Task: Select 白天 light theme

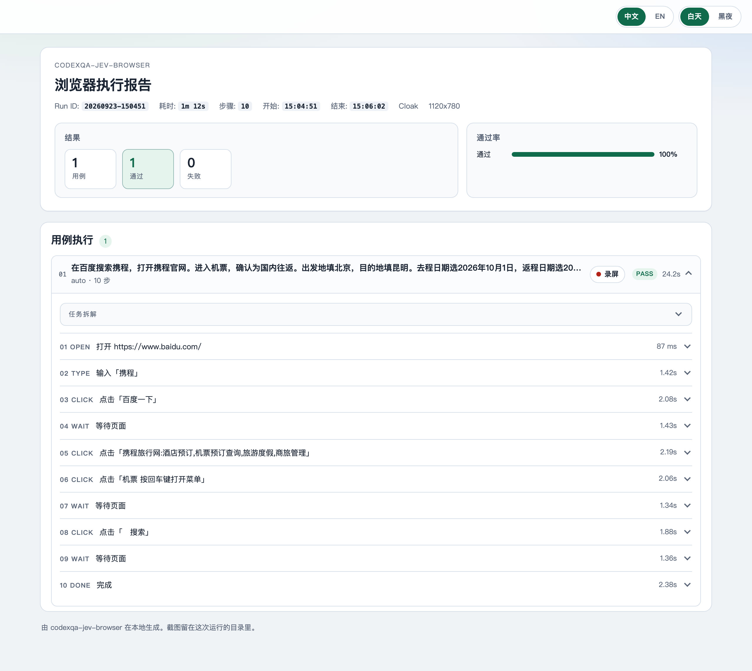Action: tap(694, 17)
